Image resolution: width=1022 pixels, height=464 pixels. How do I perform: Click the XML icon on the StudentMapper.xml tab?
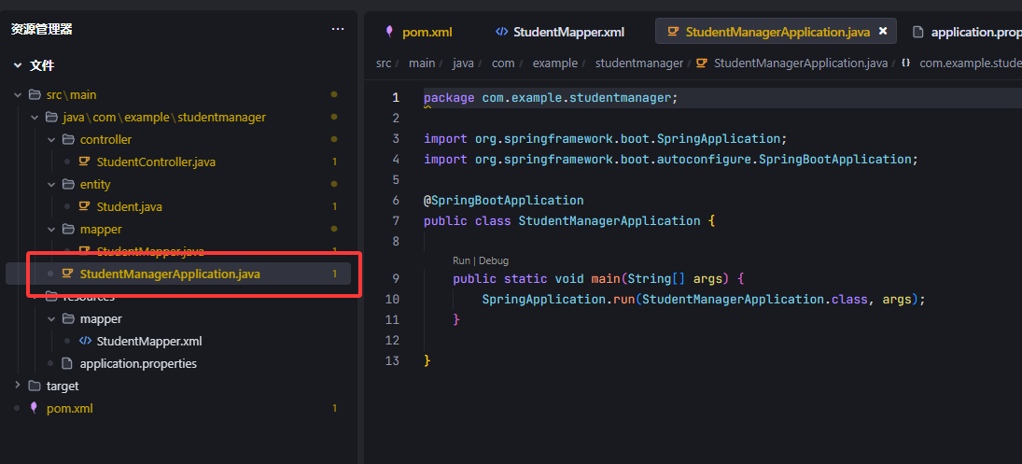click(x=502, y=32)
